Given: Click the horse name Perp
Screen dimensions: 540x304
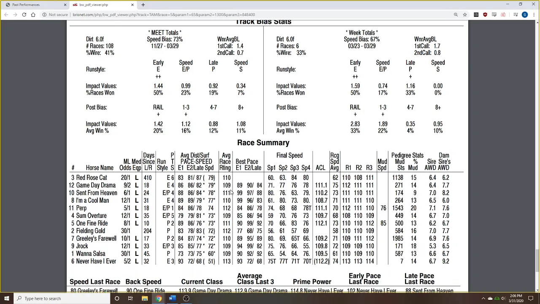Looking at the screenshot, I should pyautogui.click(x=81, y=208).
